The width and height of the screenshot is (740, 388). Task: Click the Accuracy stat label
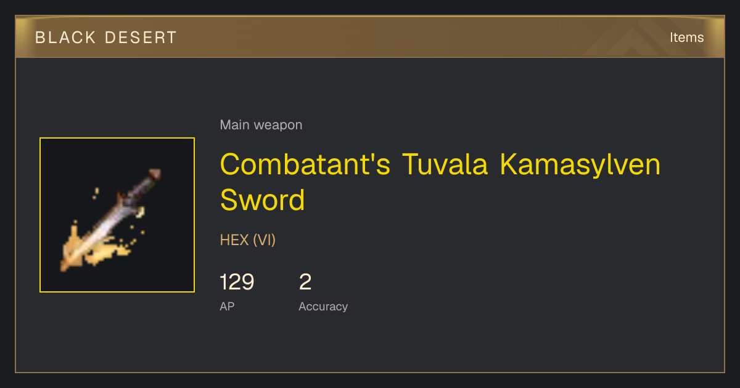(323, 306)
